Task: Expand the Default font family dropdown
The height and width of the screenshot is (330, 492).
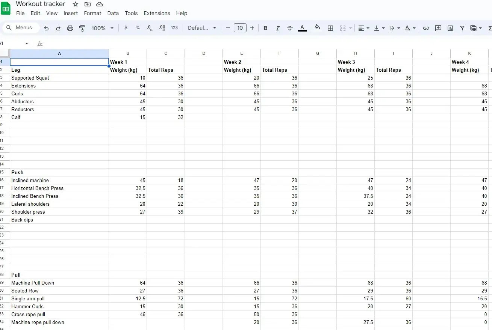Action: pos(202,28)
